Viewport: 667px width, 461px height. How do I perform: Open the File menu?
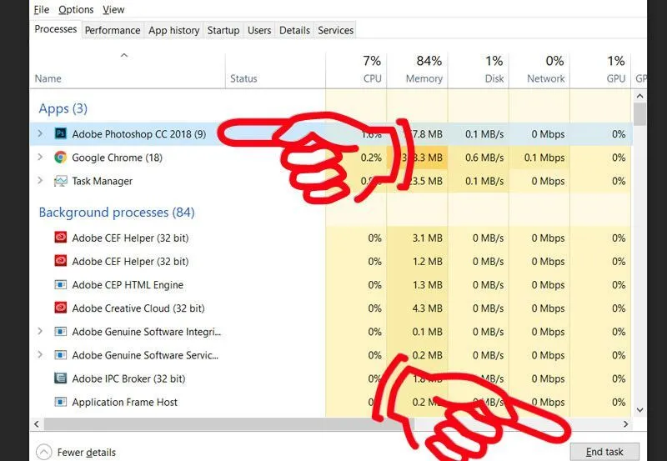coord(42,9)
